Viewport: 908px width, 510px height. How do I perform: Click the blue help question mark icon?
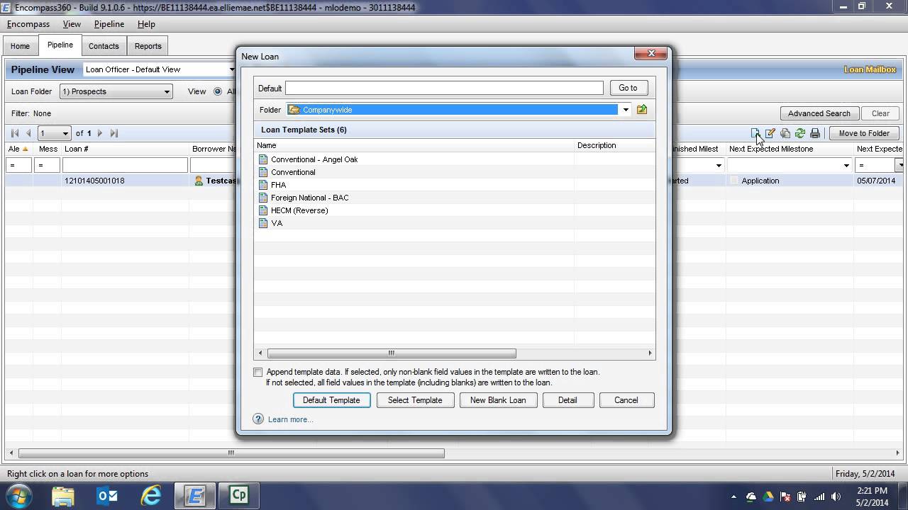pyautogui.click(x=258, y=419)
